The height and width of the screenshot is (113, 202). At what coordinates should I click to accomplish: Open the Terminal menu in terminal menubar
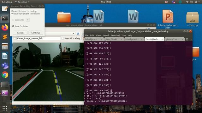pyautogui.click(x=115, y=35)
